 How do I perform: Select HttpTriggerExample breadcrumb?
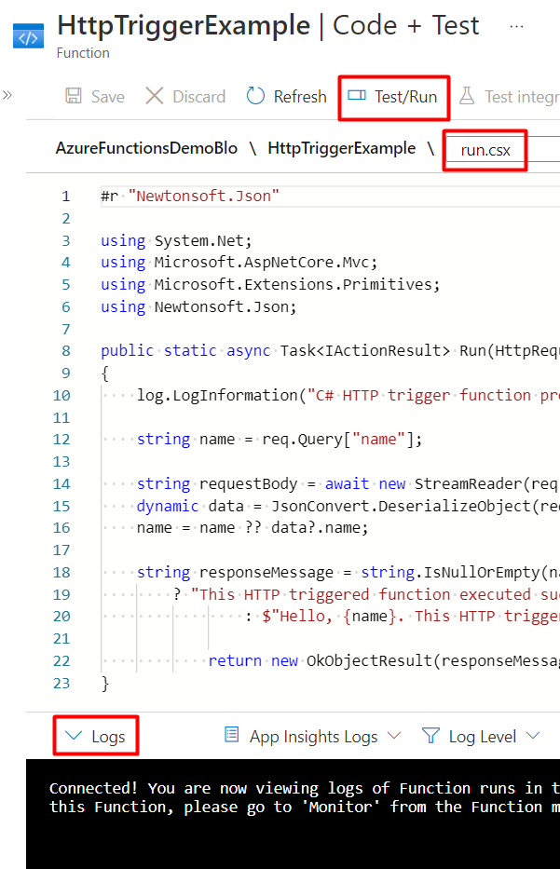pyautogui.click(x=342, y=148)
